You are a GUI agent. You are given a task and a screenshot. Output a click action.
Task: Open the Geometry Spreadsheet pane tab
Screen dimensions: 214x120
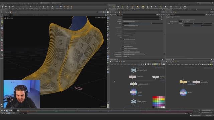(46, 10)
